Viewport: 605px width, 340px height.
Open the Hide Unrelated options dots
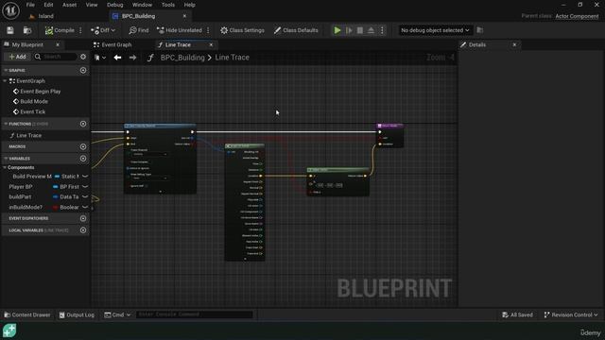coord(208,30)
